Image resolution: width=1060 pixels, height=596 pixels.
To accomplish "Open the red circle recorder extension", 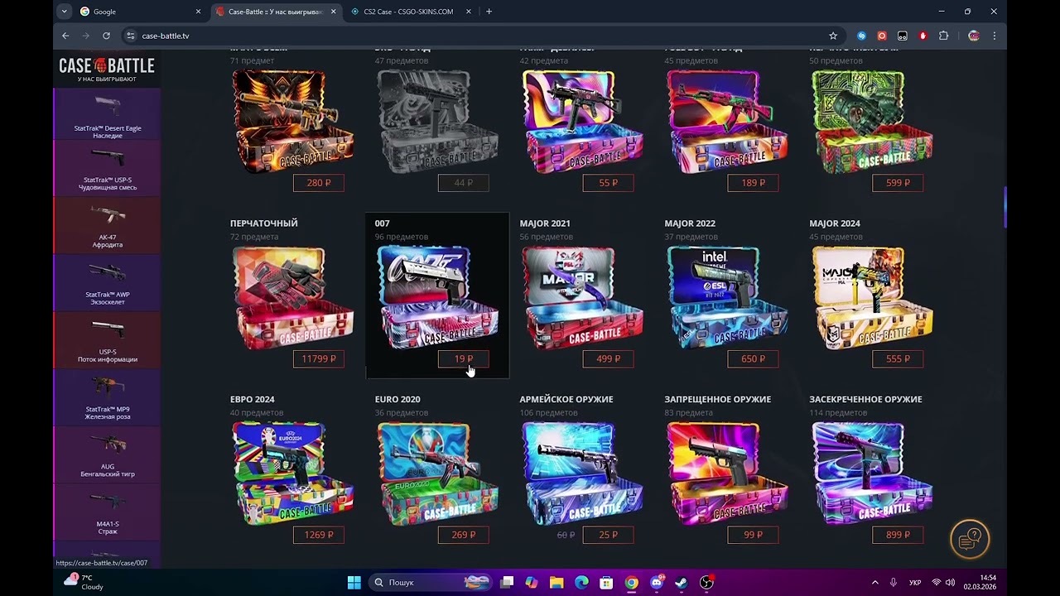I will click(x=882, y=36).
